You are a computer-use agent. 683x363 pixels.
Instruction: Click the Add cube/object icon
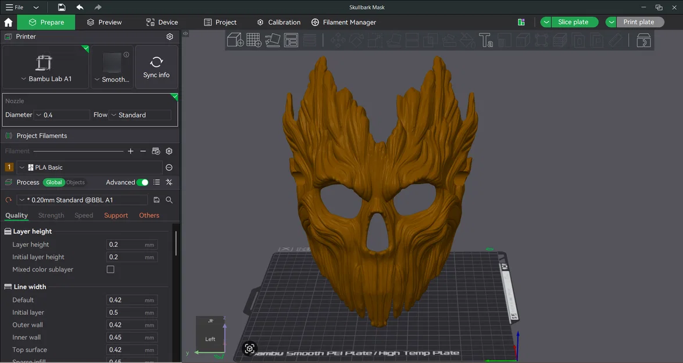[x=235, y=40]
